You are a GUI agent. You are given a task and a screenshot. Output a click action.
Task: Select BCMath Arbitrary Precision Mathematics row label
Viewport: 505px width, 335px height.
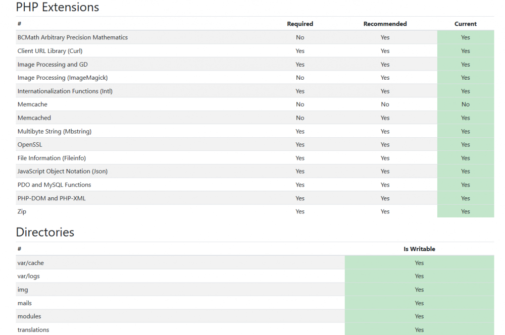pyautogui.click(x=72, y=37)
